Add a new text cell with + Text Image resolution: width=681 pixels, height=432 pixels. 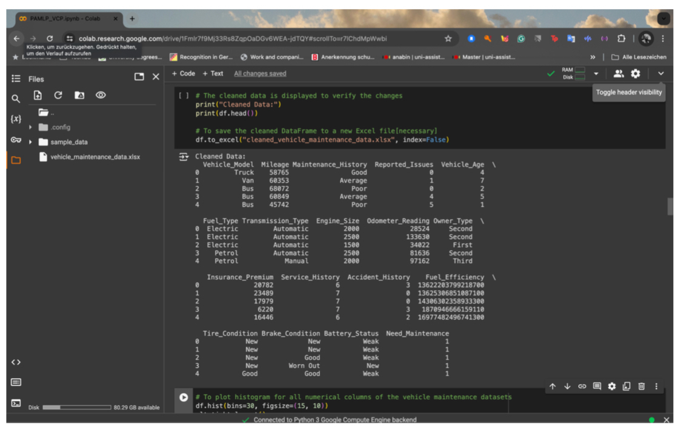click(x=213, y=73)
